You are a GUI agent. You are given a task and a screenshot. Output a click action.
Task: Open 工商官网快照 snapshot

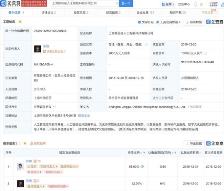169,22
